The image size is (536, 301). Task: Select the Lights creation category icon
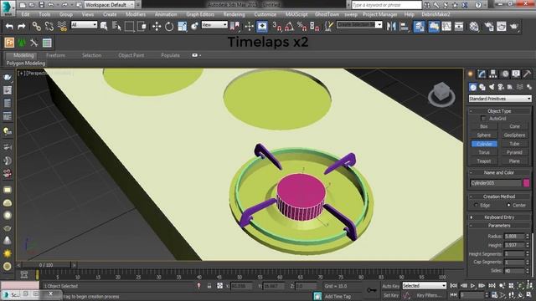pos(492,87)
